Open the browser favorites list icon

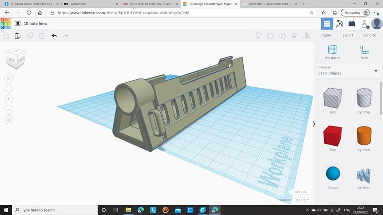[x=324, y=13]
